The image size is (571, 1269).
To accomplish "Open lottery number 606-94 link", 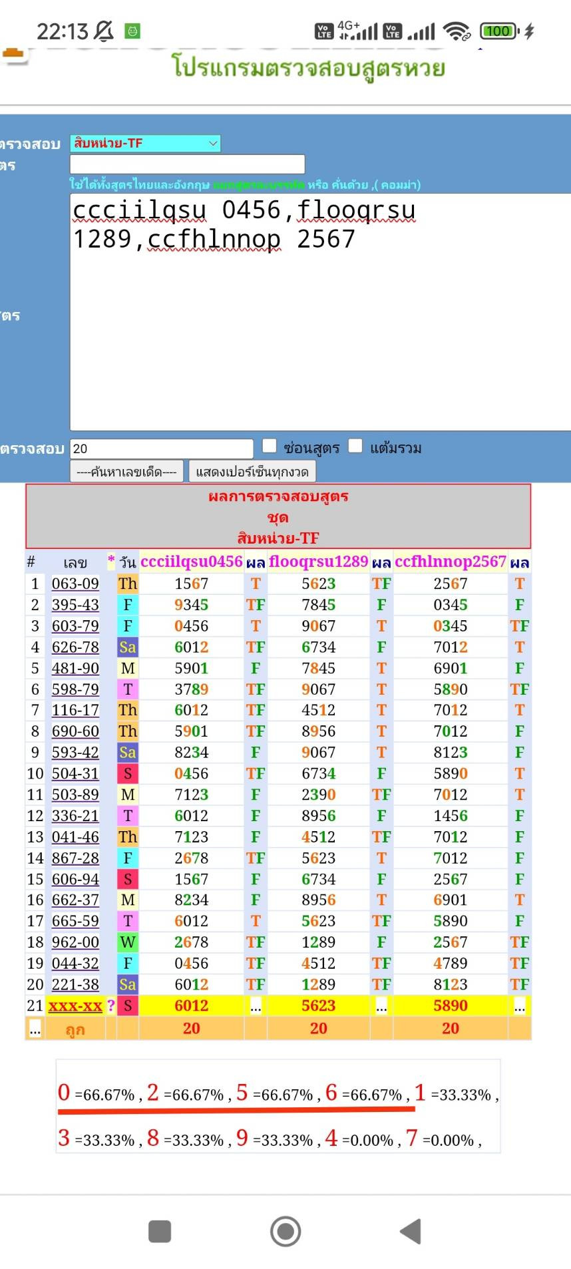I will pos(75,879).
